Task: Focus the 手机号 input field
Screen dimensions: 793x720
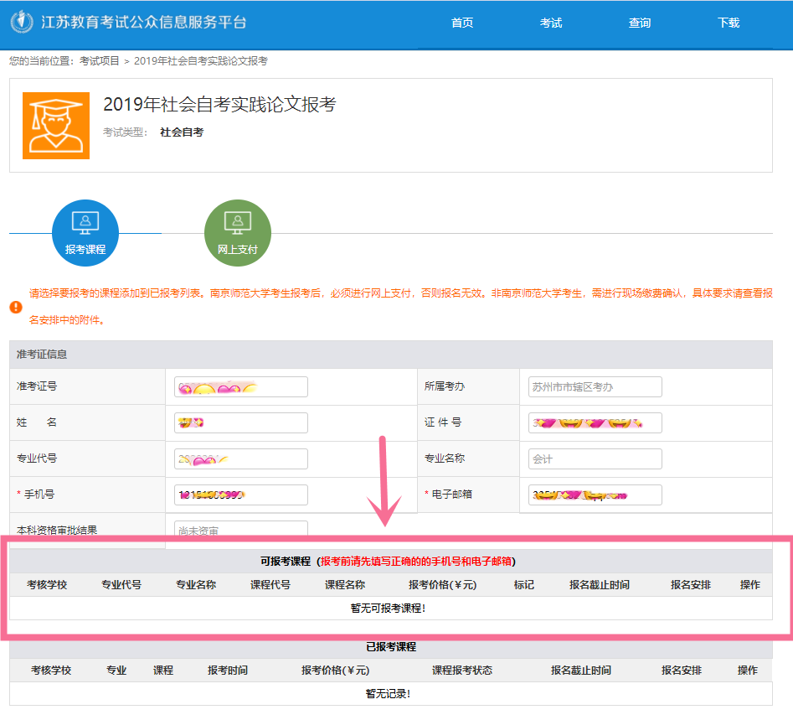Action: [x=241, y=495]
